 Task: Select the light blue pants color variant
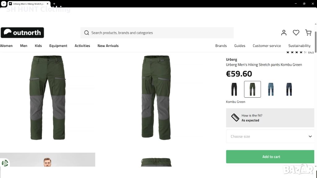[271, 89]
